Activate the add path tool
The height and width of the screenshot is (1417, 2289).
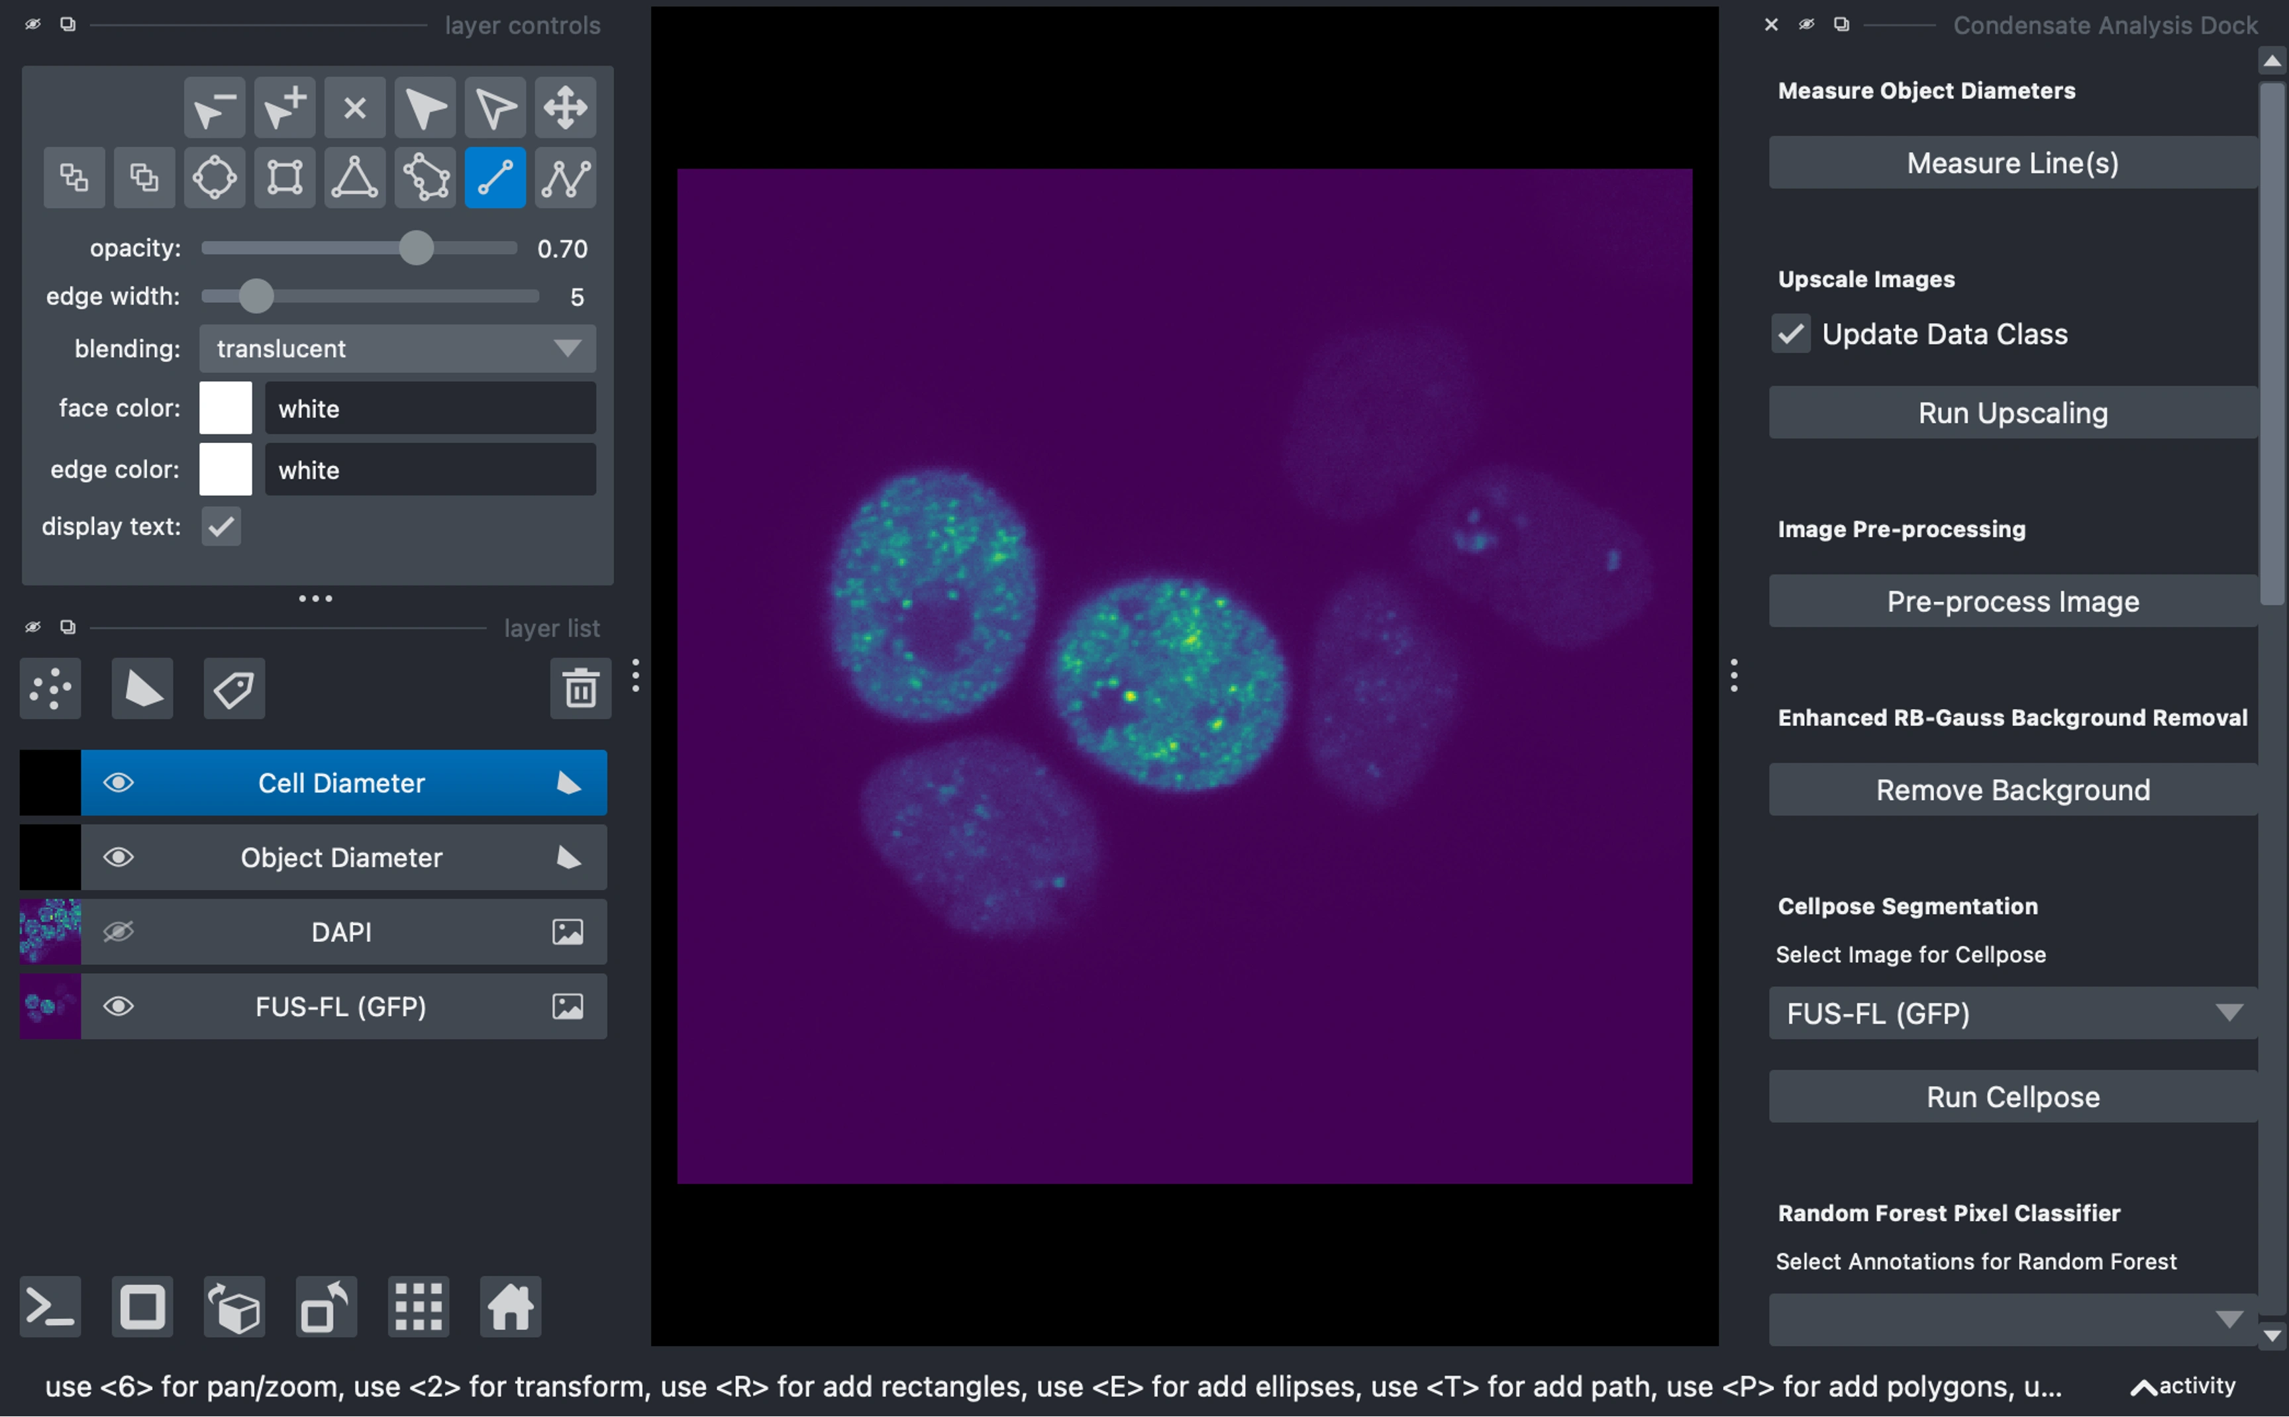565,177
